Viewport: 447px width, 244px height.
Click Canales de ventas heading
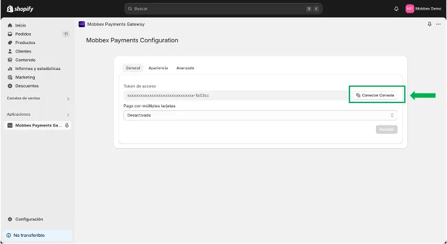coord(23,98)
